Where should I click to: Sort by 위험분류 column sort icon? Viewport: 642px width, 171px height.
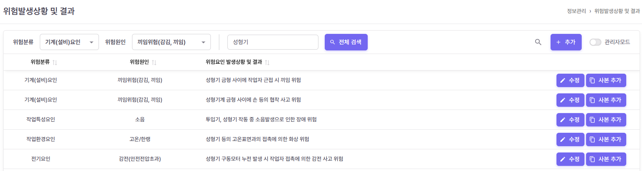point(55,62)
